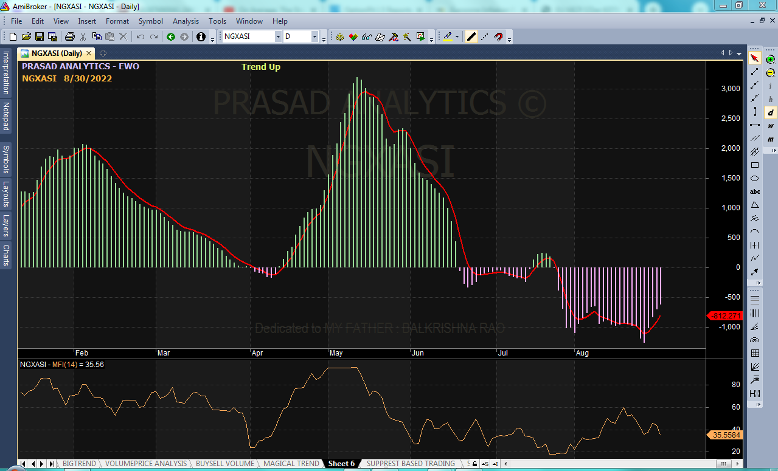Save with the floppy disk icon

(x=39, y=36)
